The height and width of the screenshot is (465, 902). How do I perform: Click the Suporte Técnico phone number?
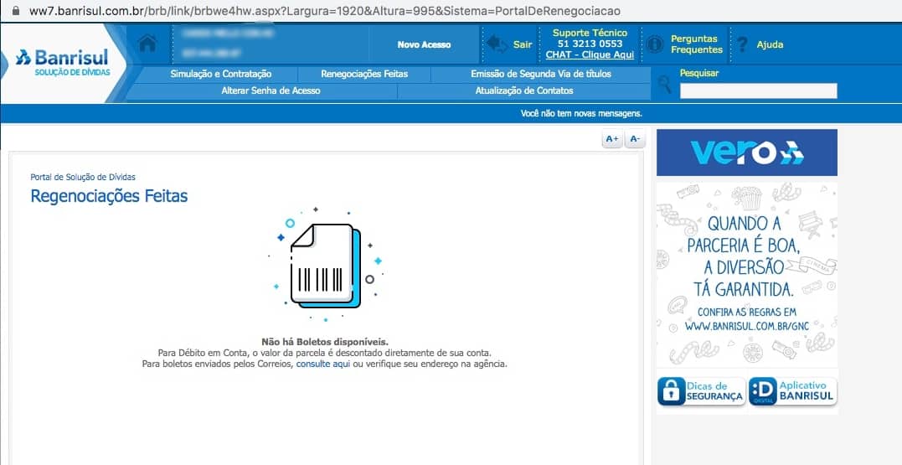[590, 44]
